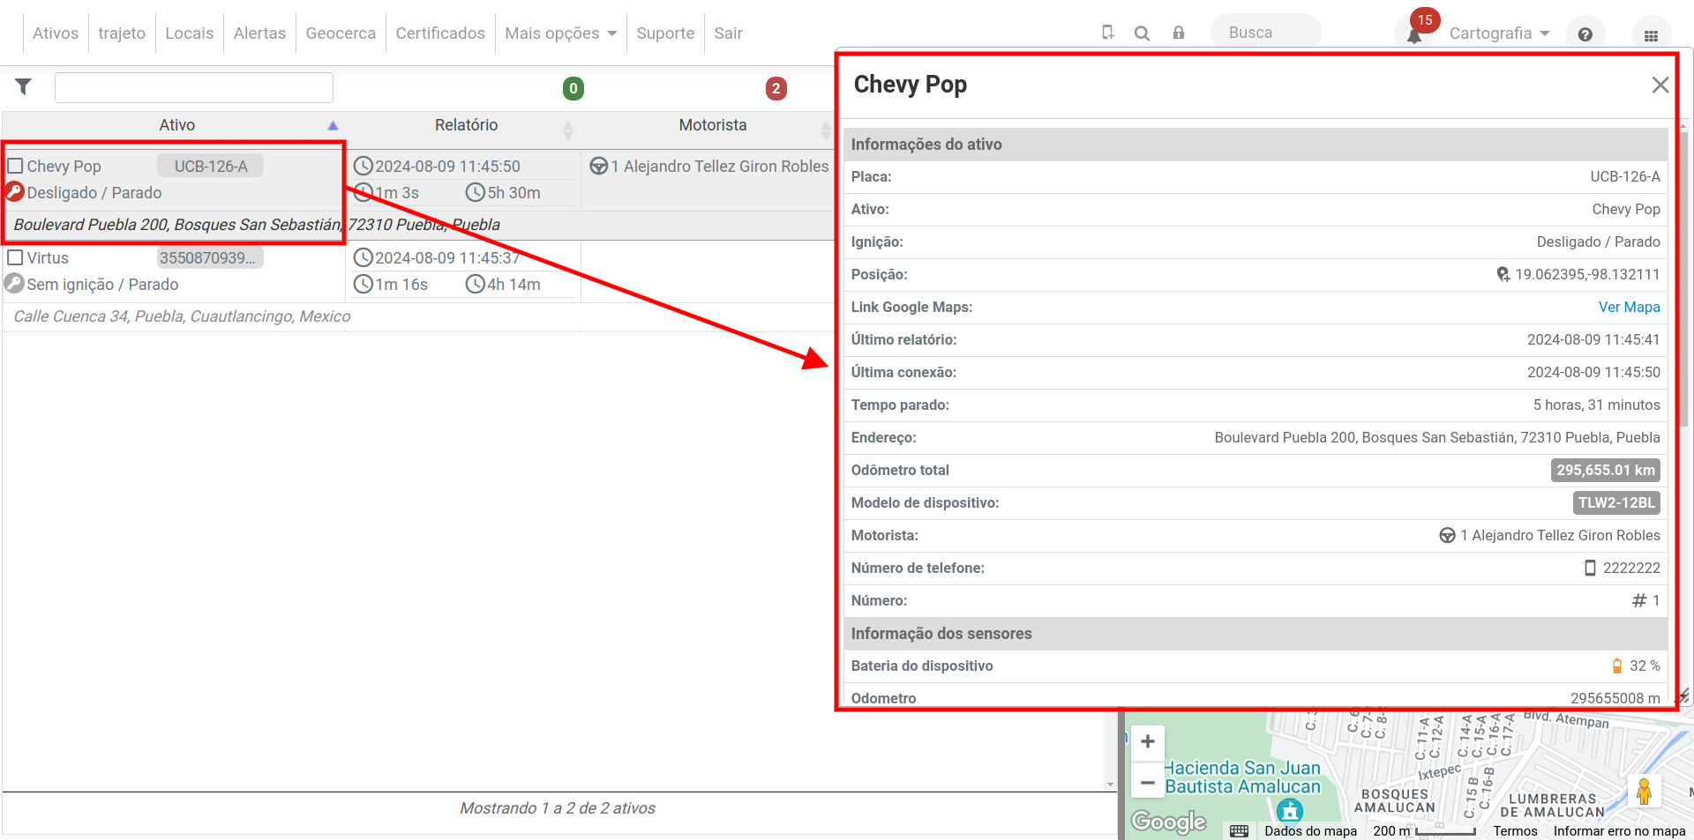1694x840 pixels.
Task: Click in the Busca search field
Action: (x=1265, y=33)
